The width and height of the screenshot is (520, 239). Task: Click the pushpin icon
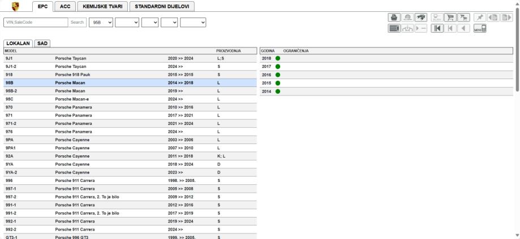[x=480, y=17]
